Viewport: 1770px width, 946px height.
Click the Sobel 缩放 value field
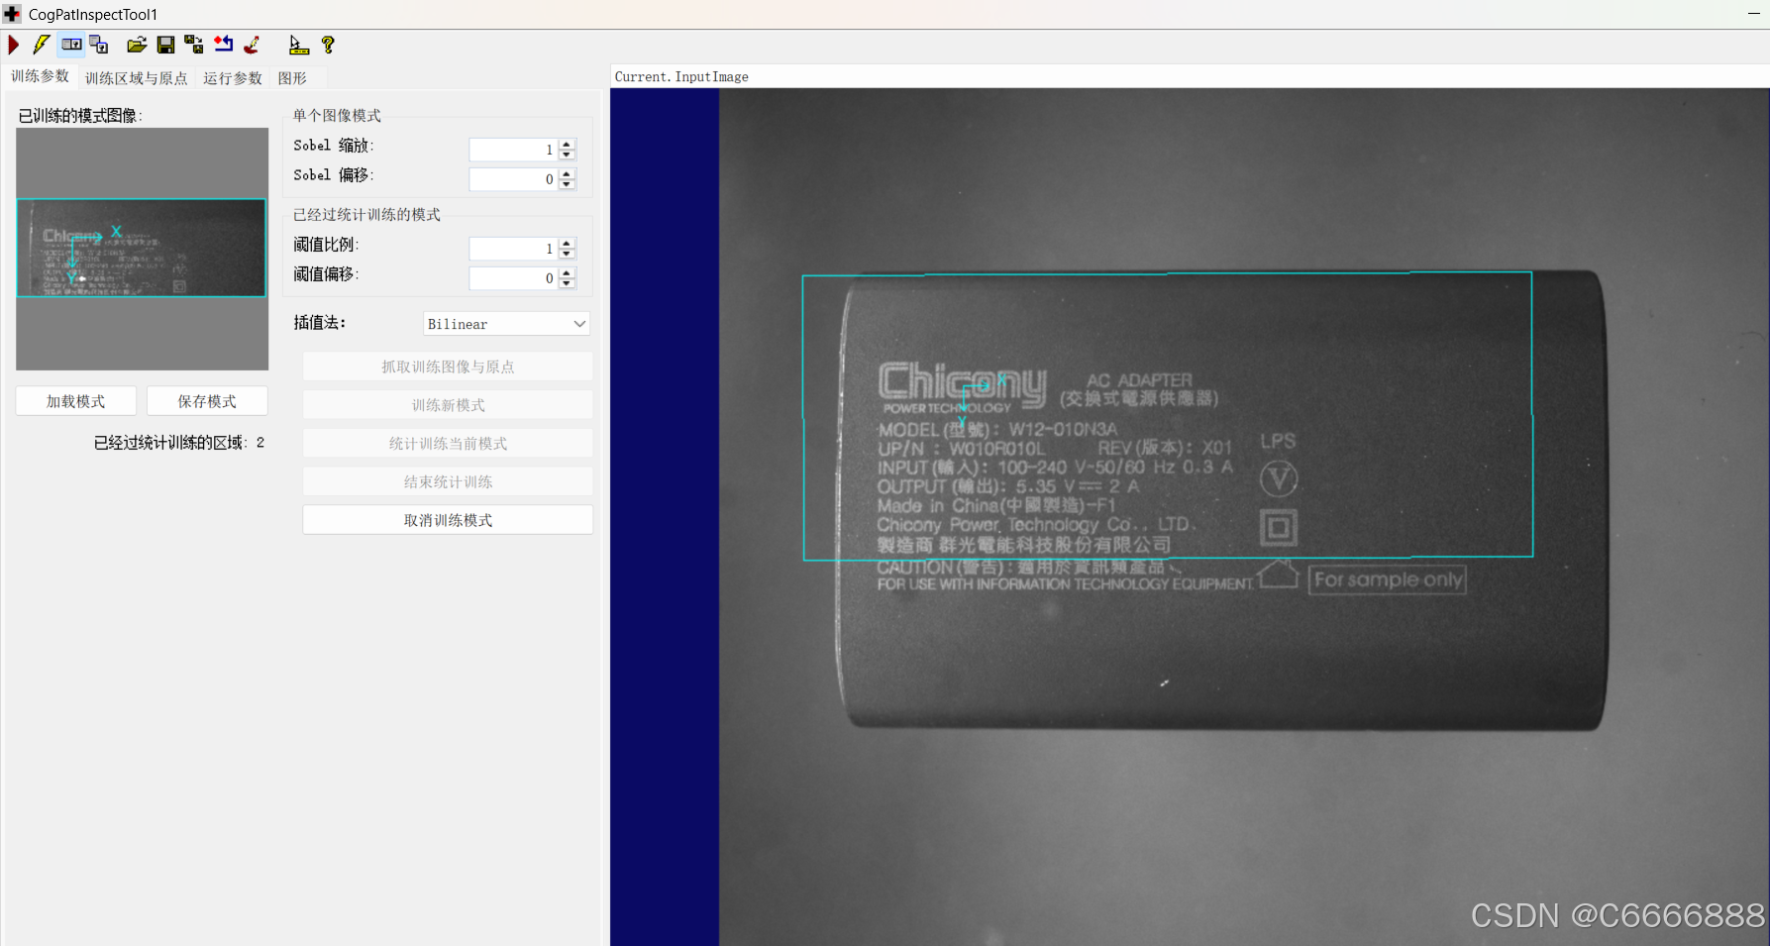coord(513,150)
